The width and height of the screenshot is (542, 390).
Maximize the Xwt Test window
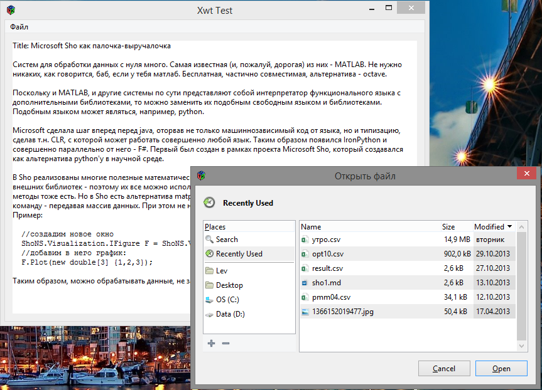click(x=389, y=8)
